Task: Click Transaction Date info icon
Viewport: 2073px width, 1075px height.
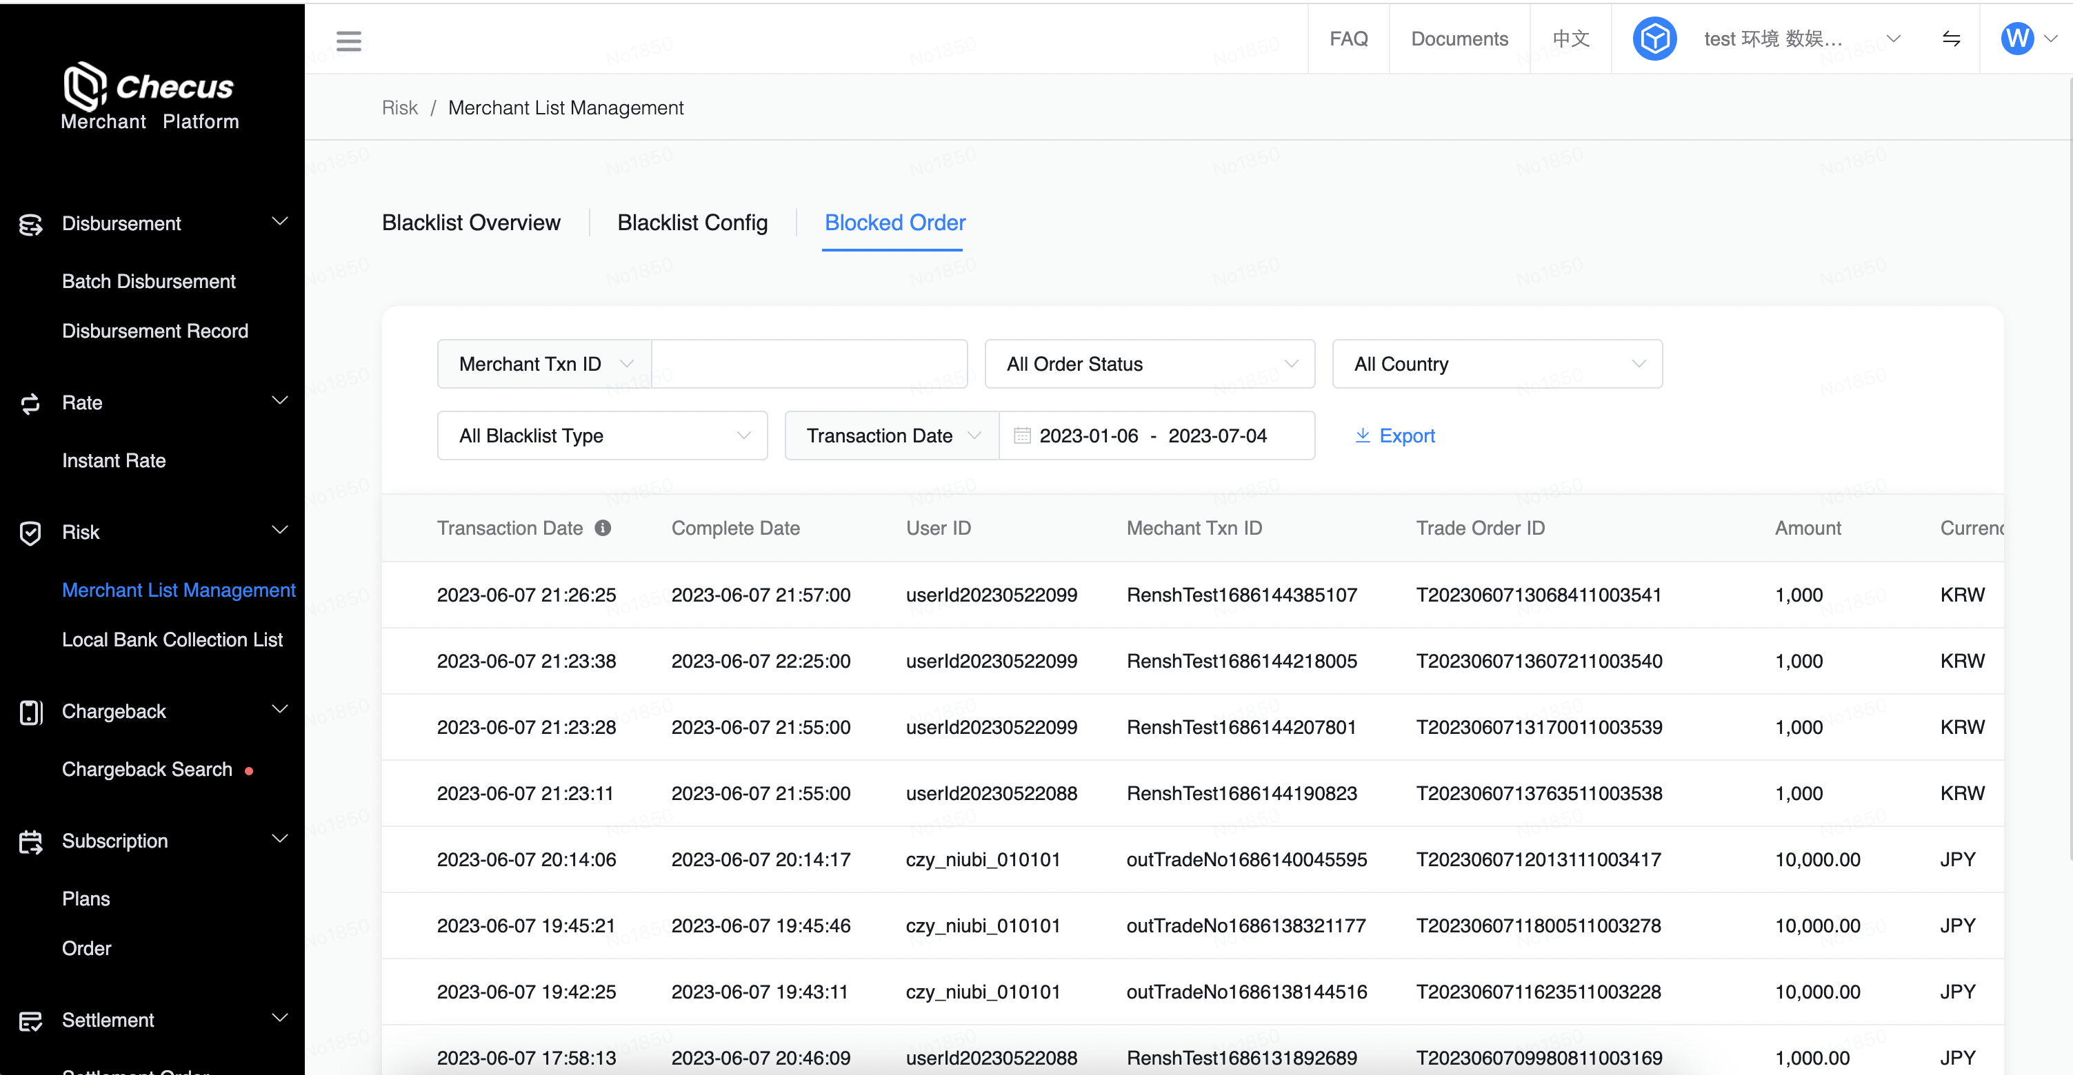Action: click(603, 527)
